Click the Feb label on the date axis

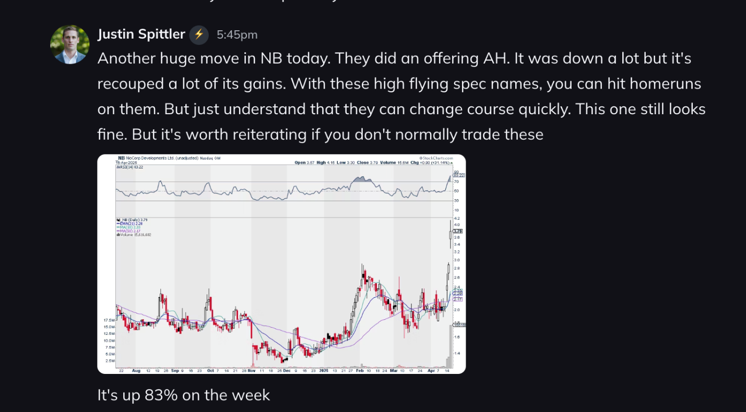360,370
